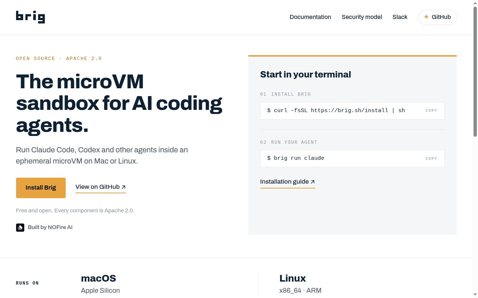478x298 pixels.
Task: Click the Free and open Apache 2.0 note
Action: click(75, 210)
